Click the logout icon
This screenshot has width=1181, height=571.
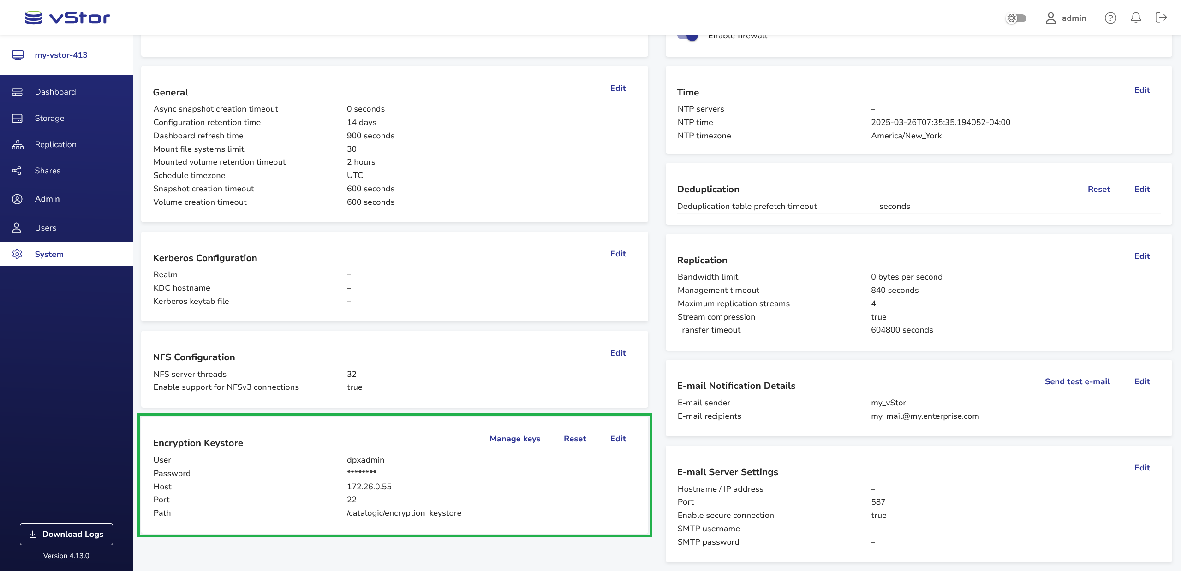pos(1161,18)
